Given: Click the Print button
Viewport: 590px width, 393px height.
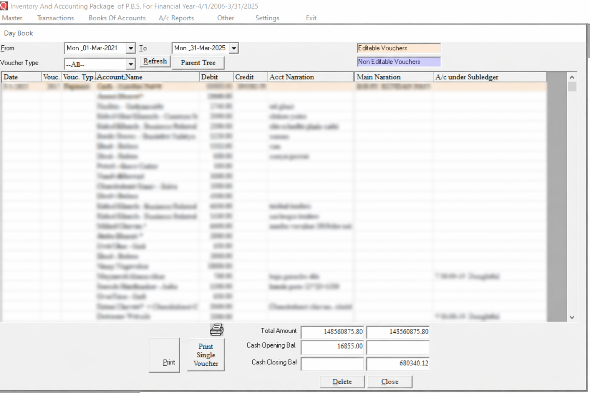Looking at the screenshot, I should click(164, 355).
